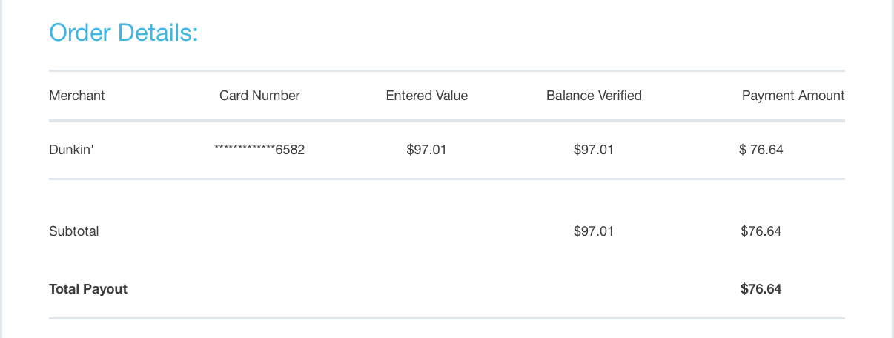Click the divider line below Total Payout
The width and height of the screenshot is (894, 338).
447,318
